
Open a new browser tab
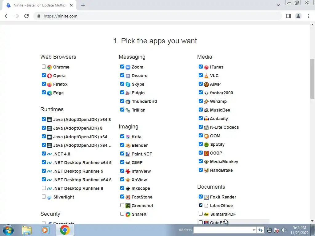click(83, 5)
